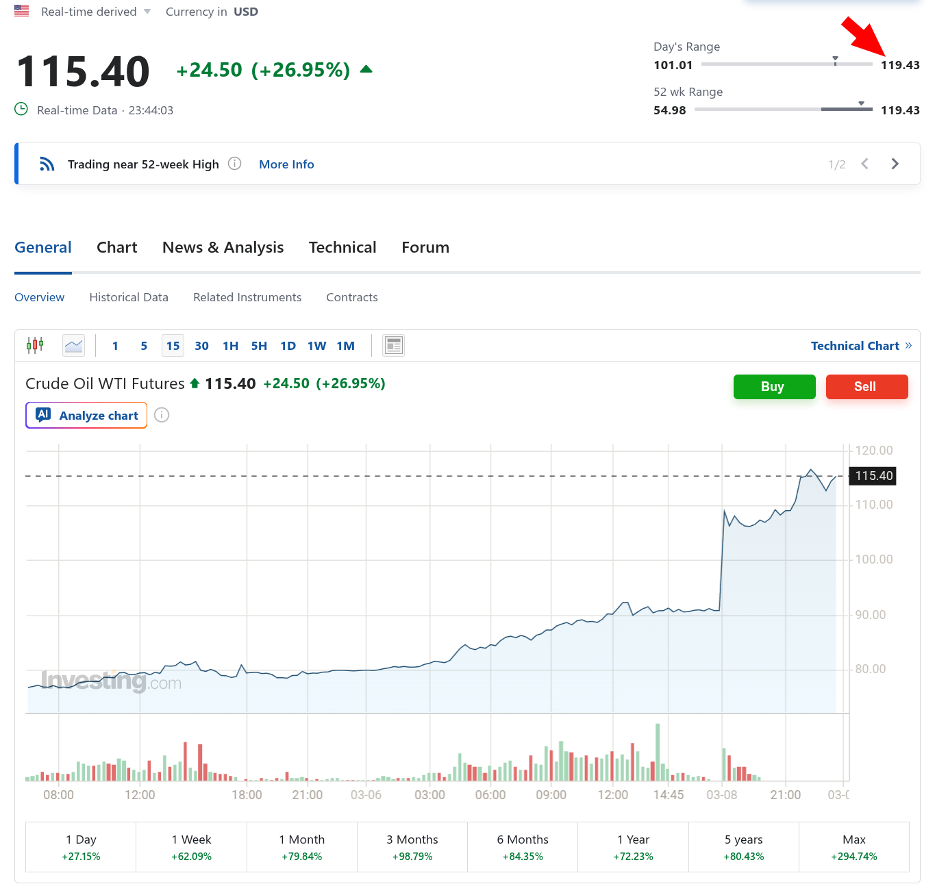Click the red Sell button

[x=867, y=386]
